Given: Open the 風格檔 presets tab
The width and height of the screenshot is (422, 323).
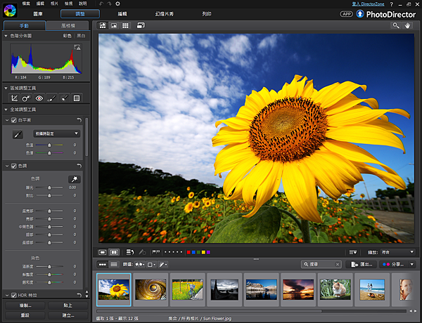Looking at the screenshot, I should coord(68,25).
